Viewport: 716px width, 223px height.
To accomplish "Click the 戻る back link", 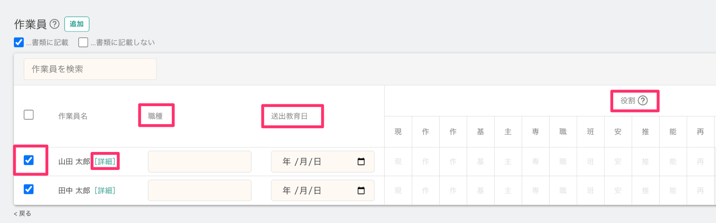I will tap(23, 214).
